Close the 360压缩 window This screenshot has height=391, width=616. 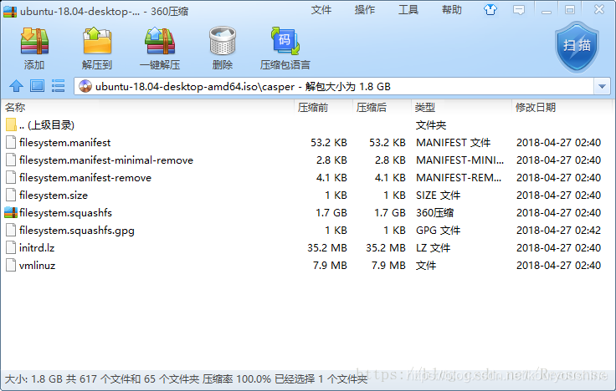tap(598, 9)
